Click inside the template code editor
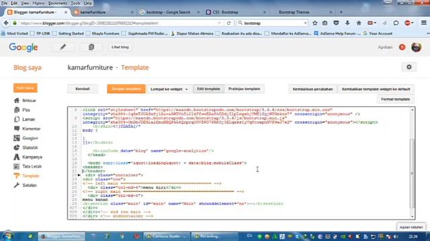The height and width of the screenshot is (241, 430). coord(241,163)
